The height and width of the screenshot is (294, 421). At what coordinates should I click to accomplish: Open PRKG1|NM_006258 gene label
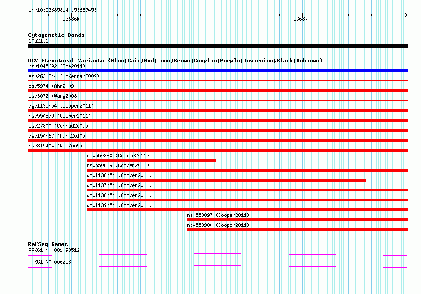(x=50, y=262)
